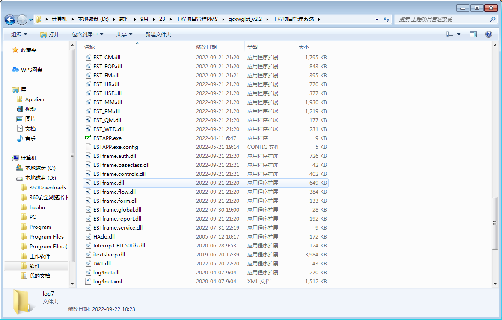Click the EST_CM.dll file icon

88,58
